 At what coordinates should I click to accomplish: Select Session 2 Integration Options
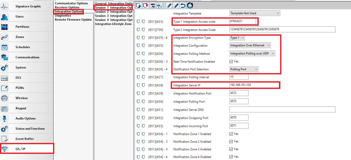pyautogui.click(x=113, y=12)
